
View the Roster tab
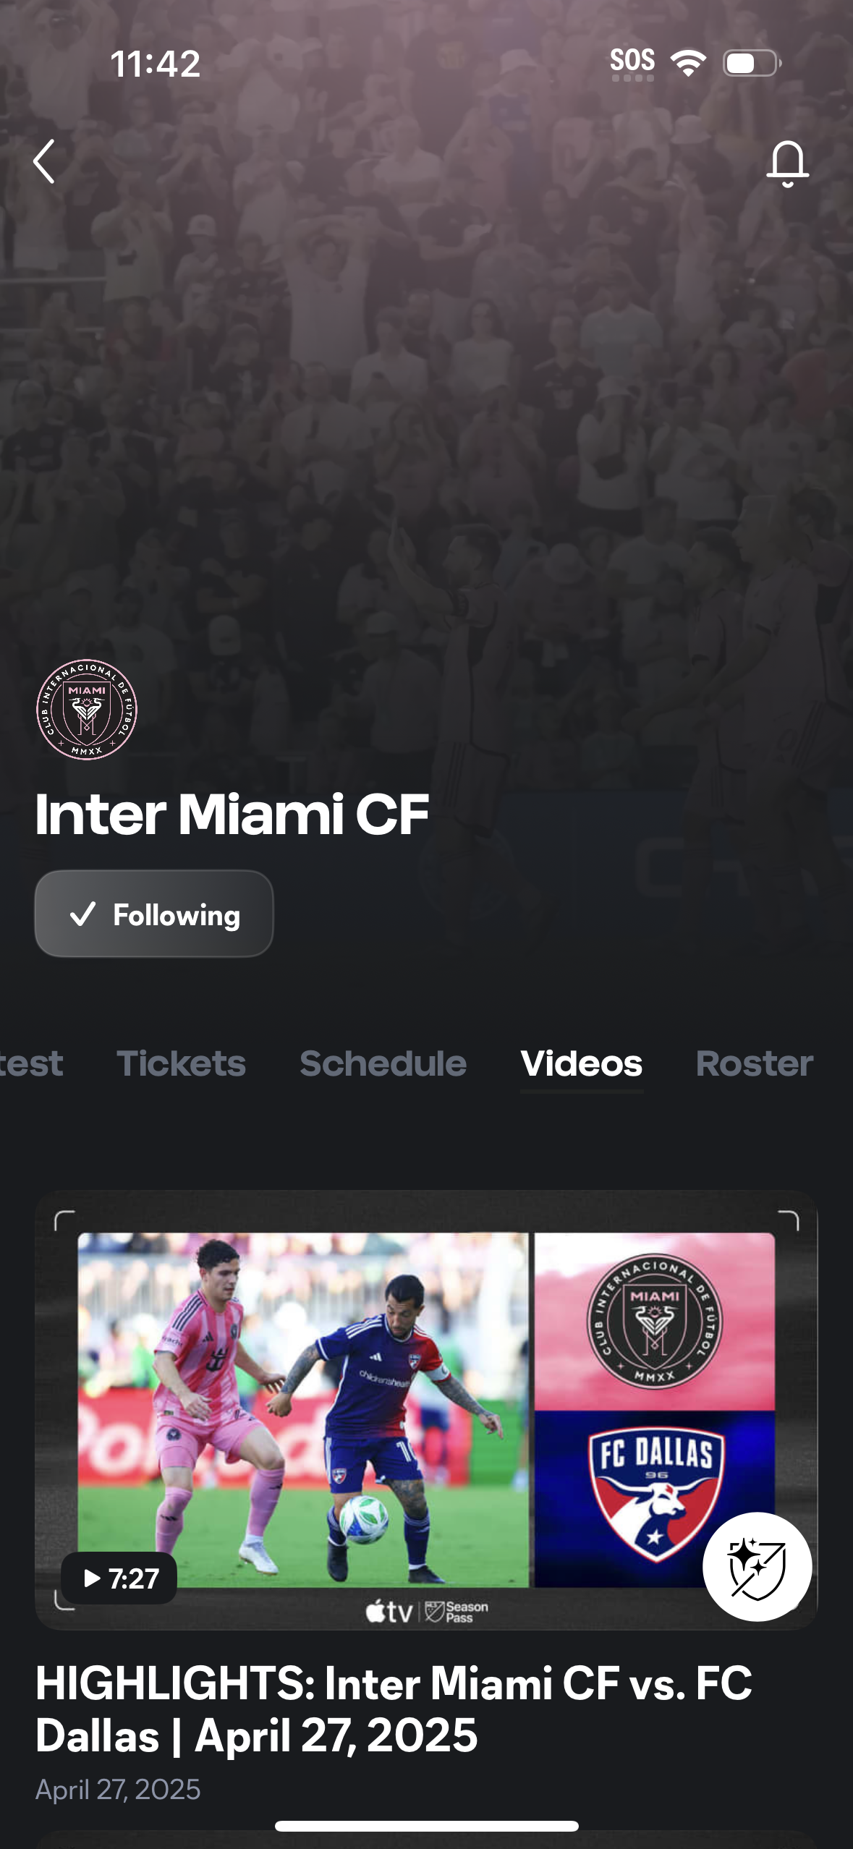pos(754,1063)
